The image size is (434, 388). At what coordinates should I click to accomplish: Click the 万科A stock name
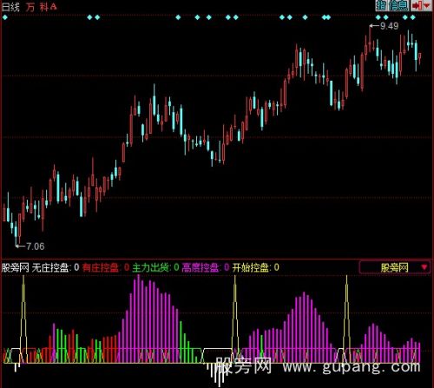click(x=42, y=7)
